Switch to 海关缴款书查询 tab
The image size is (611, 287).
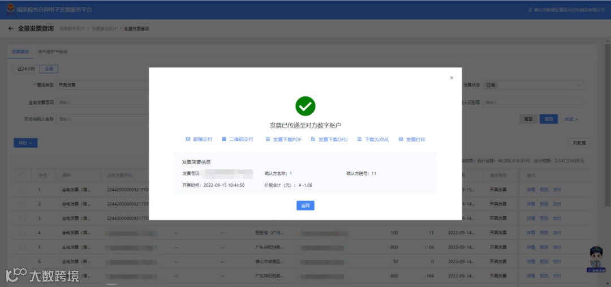53,52
